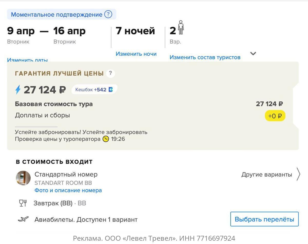308x244 pixels.
Task: Click the question mark next to Моментальное подтверждение
Action: [108, 14]
